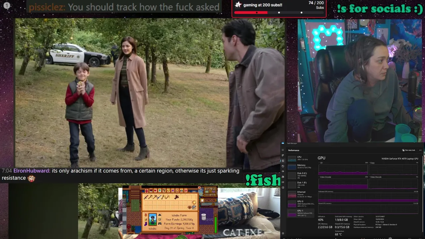Select the Memory performance entry
The width and height of the screenshot is (425, 239).
(300, 167)
